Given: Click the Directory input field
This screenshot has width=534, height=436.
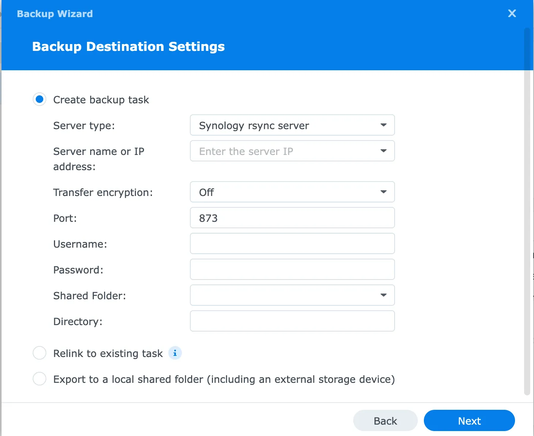Looking at the screenshot, I should 292,321.
